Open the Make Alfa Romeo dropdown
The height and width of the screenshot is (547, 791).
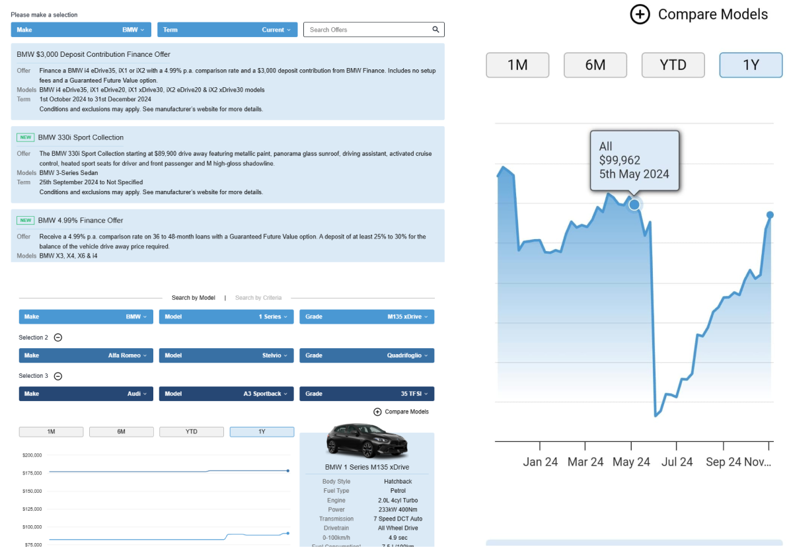tap(86, 355)
